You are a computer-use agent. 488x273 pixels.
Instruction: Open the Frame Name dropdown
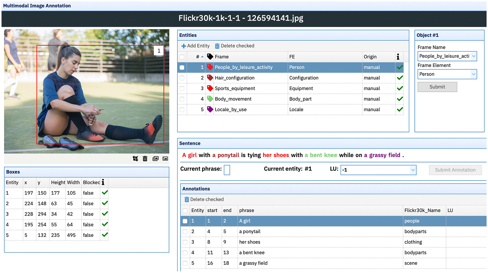pos(473,56)
